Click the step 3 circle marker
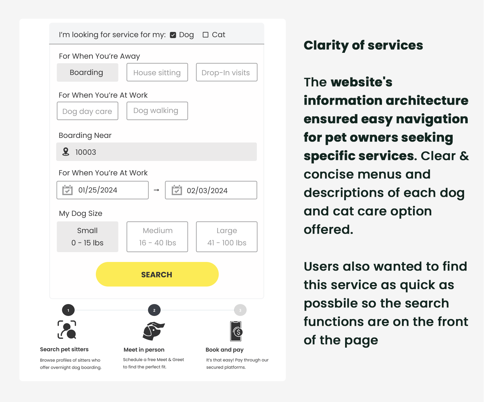Viewport: 484px width, 402px height. tap(240, 310)
